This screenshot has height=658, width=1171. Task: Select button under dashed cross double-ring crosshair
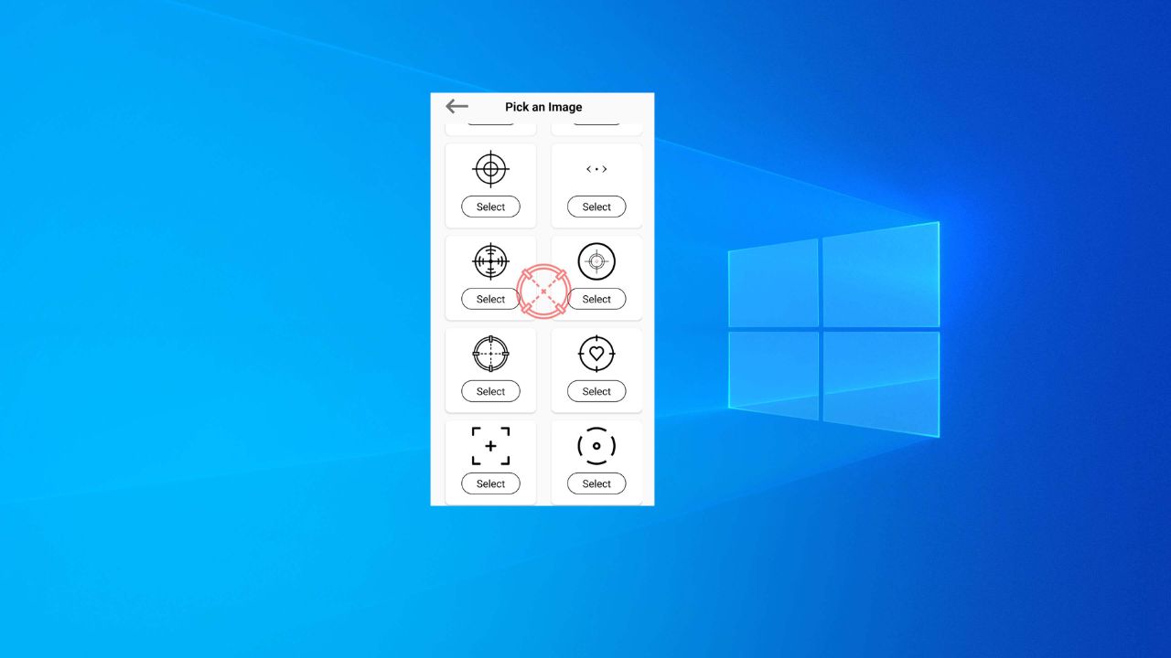pyautogui.click(x=490, y=391)
